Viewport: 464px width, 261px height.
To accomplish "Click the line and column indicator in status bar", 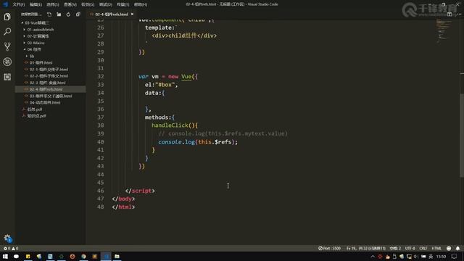I will 366,248.
